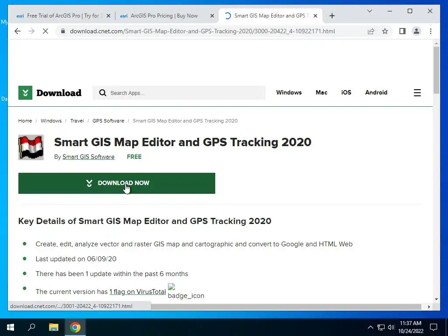448x336 pixels.
Task: Click the share this page icon
Action: pos(371,31)
